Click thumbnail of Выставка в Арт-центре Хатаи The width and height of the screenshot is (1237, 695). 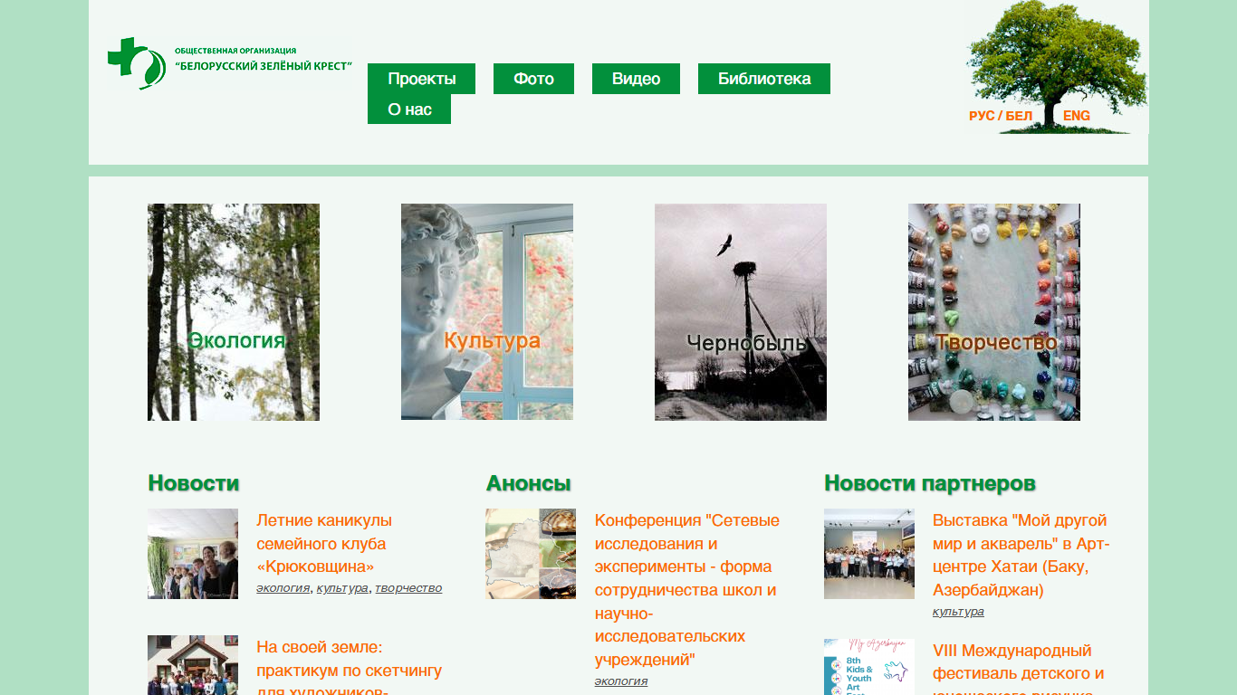pyautogui.click(x=869, y=554)
